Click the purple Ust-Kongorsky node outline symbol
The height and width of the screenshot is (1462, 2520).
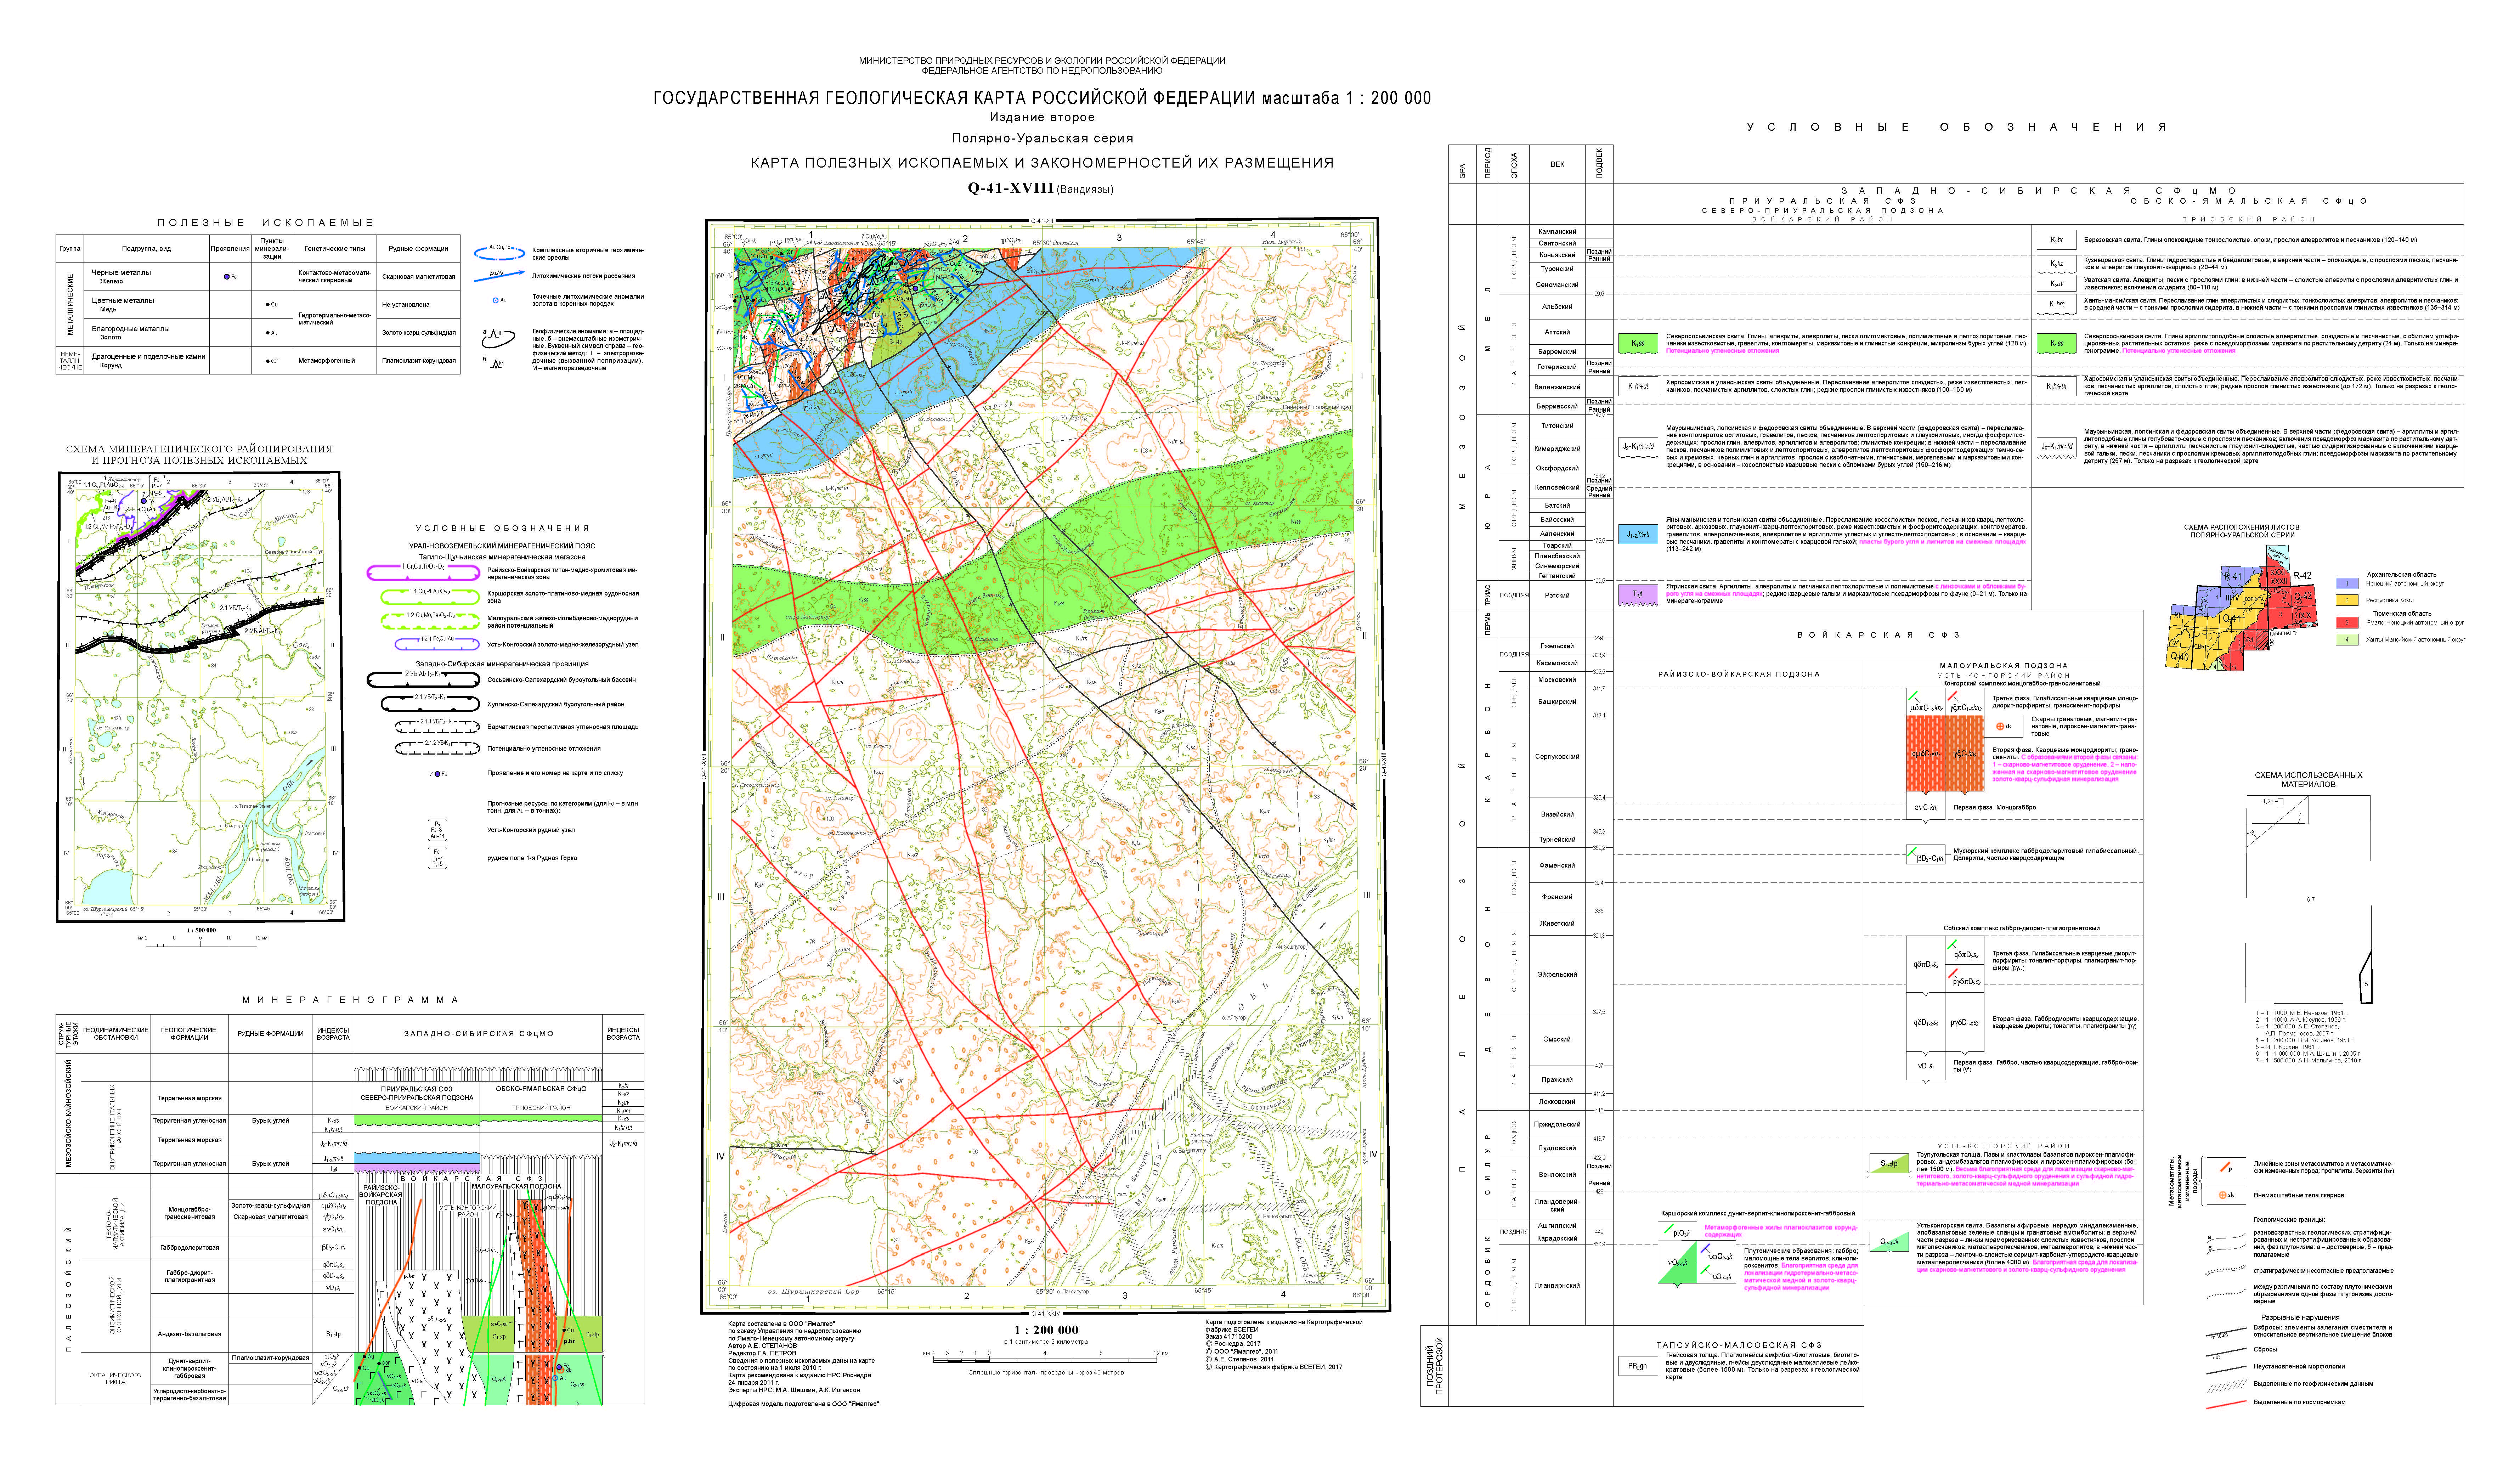click(437, 644)
